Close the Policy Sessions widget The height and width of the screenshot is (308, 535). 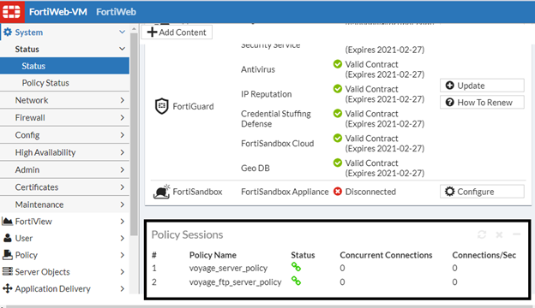(499, 234)
